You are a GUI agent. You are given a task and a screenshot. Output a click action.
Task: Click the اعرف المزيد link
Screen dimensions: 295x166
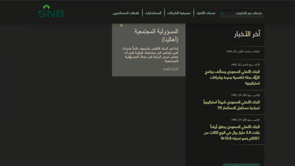pyautogui.click(x=171, y=68)
